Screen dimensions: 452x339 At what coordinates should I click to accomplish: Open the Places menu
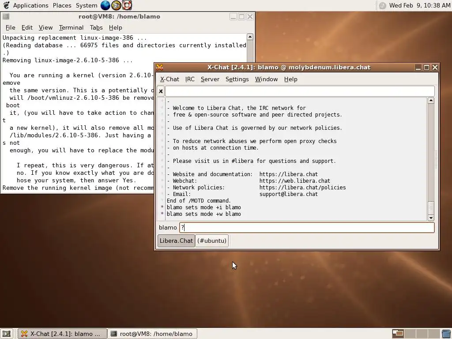pos(62,5)
